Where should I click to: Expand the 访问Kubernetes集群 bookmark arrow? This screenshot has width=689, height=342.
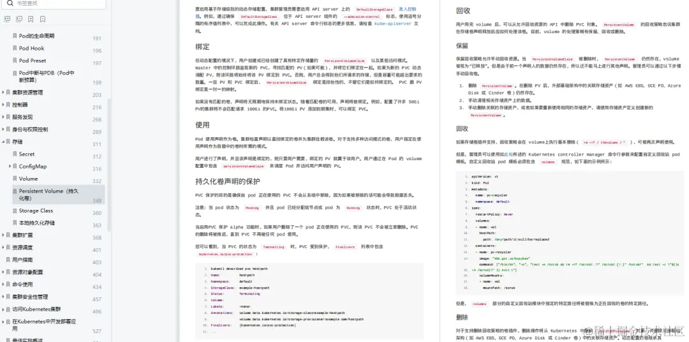[3, 309]
